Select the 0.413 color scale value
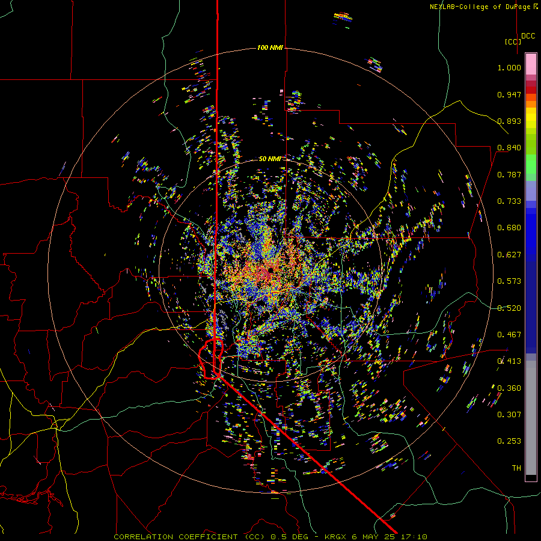541x541 pixels. (509, 361)
